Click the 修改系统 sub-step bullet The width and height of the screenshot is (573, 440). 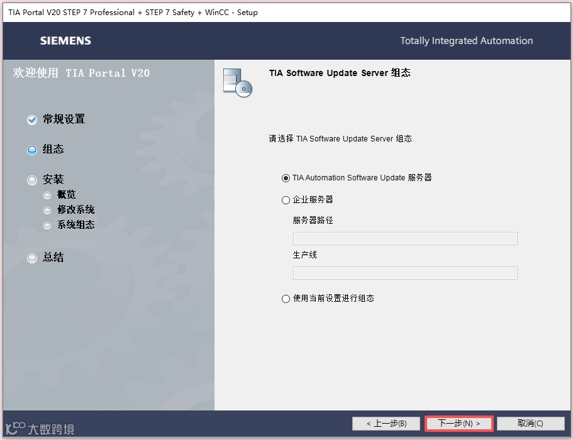[x=47, y=211]
